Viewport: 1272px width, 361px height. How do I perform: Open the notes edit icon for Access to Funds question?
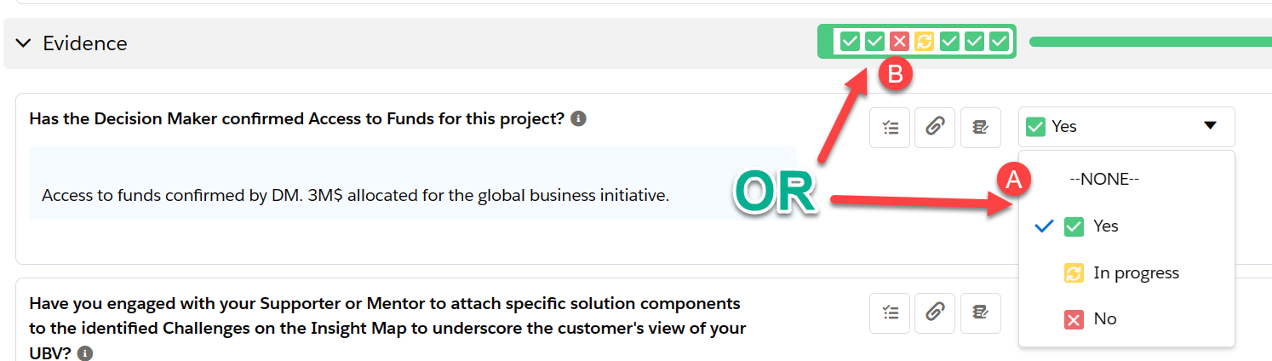[x=980, y=127]
